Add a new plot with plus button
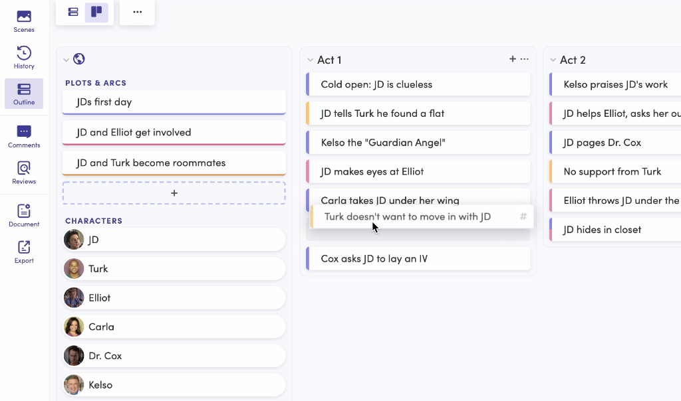The width and height of the screenshot is (681, 401). (x=174, y=193)
